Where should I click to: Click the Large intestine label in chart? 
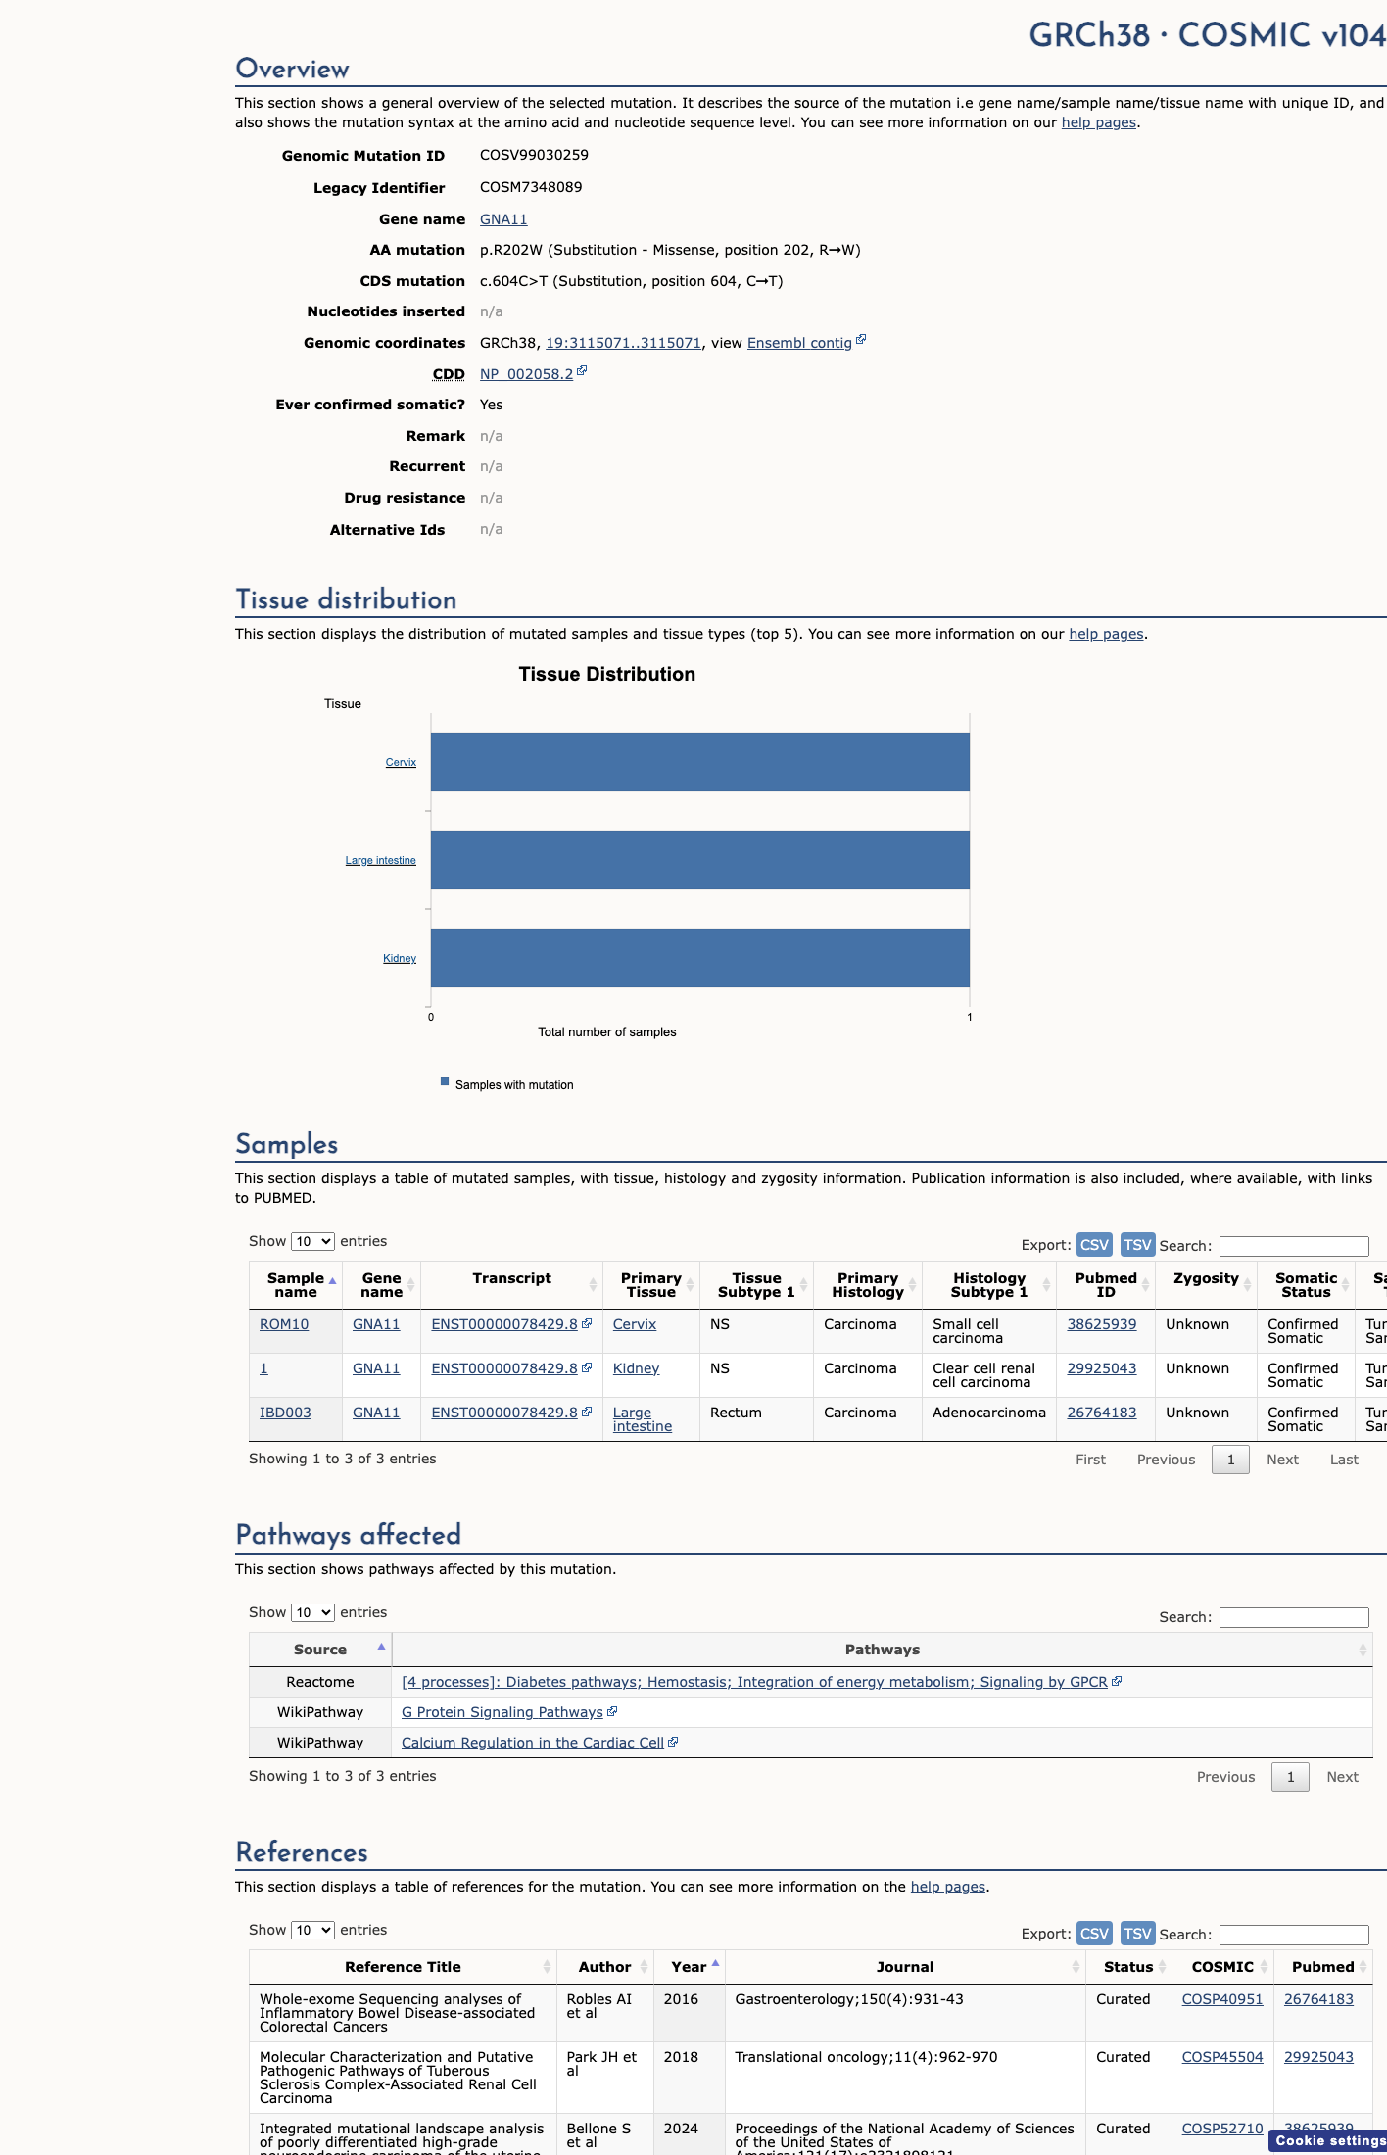coord(380,860)
